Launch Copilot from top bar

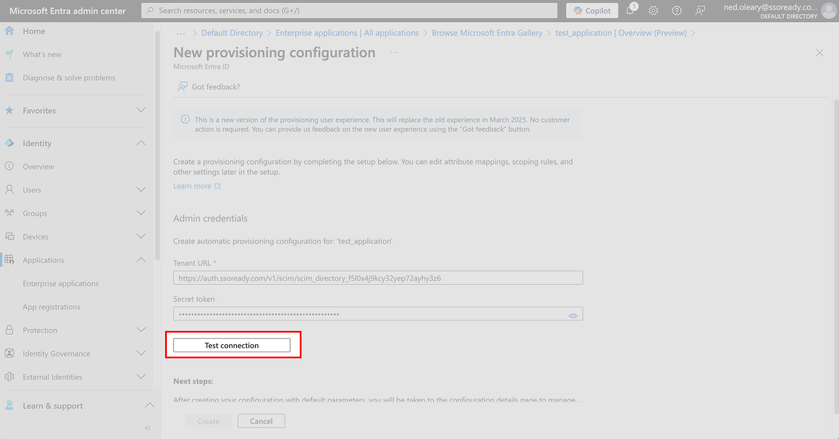coord(592,11)
